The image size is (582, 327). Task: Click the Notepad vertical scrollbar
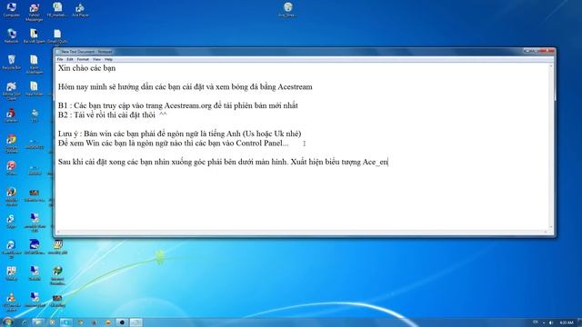551,146
